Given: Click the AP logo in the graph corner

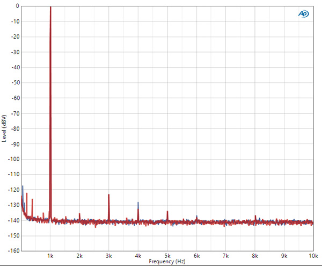Looking at the screenshot, I should pyautogui.click(x=303, y=14).
